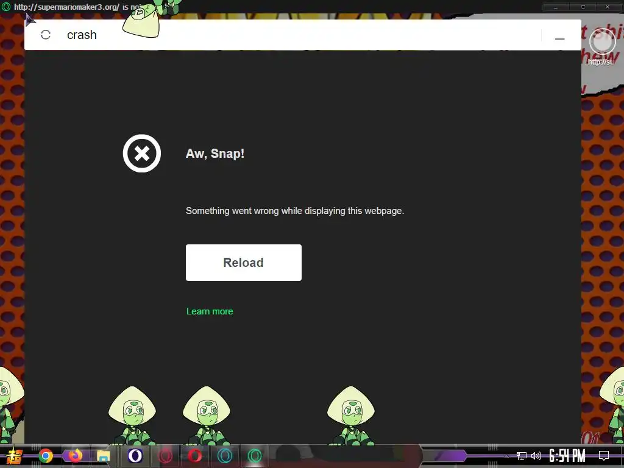Open the outlined red Opera taskbar icon

[165, 456]
